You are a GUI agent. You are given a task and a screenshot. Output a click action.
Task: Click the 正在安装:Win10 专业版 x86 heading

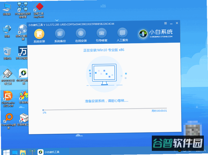[x=104, y=50]
